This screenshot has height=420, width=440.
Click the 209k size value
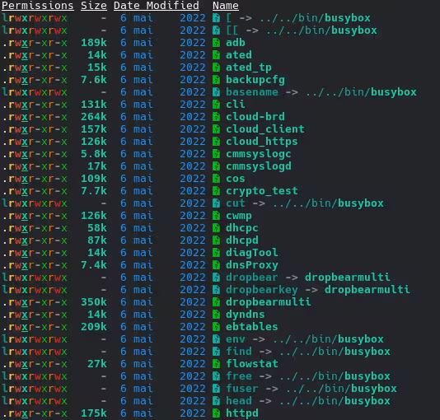tap(94, 326)
